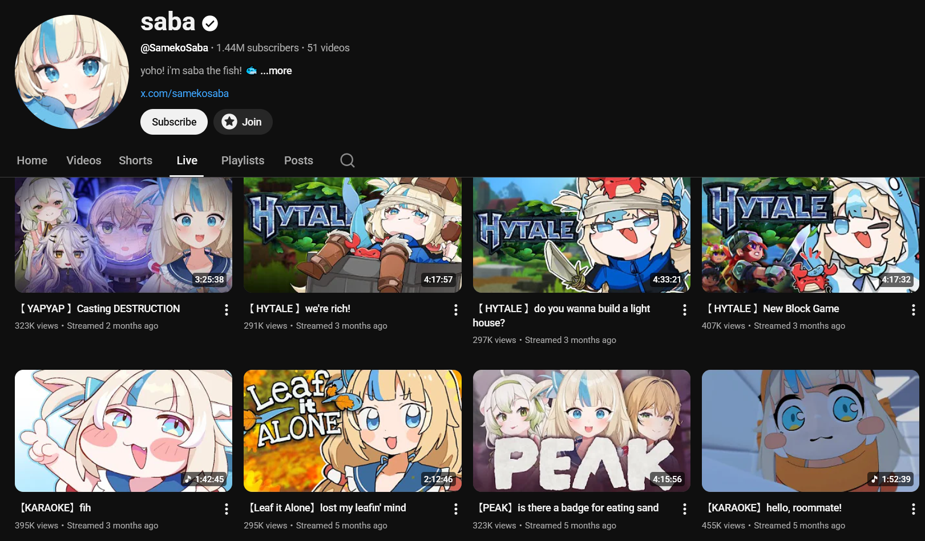Expand the channel description with '...more'
925x541 pixels.
pos(276,71)
